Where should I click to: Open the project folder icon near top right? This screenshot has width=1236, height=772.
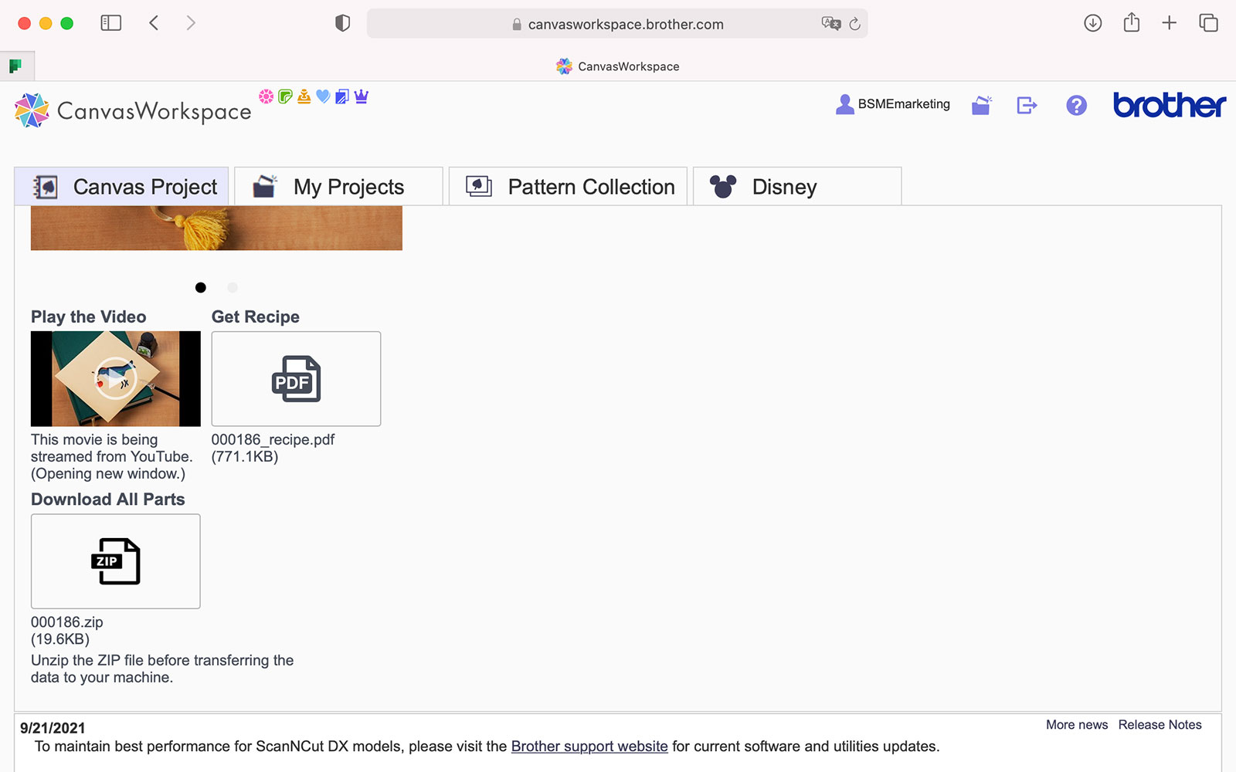click(x=981, y=105)
